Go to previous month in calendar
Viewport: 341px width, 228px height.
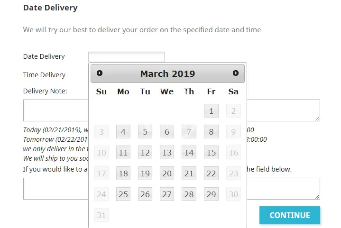pyautogui.click(x=100, y=73)
